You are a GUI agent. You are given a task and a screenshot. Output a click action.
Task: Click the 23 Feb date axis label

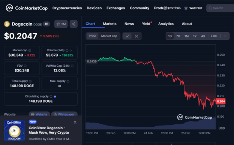[111, 133]
